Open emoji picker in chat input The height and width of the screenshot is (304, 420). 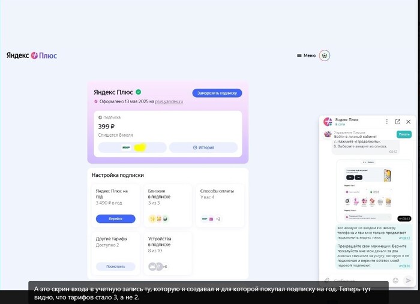tap(395, 280)
